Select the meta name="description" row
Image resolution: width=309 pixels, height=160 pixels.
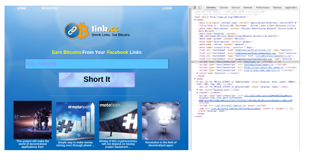[x=247, y=30]
